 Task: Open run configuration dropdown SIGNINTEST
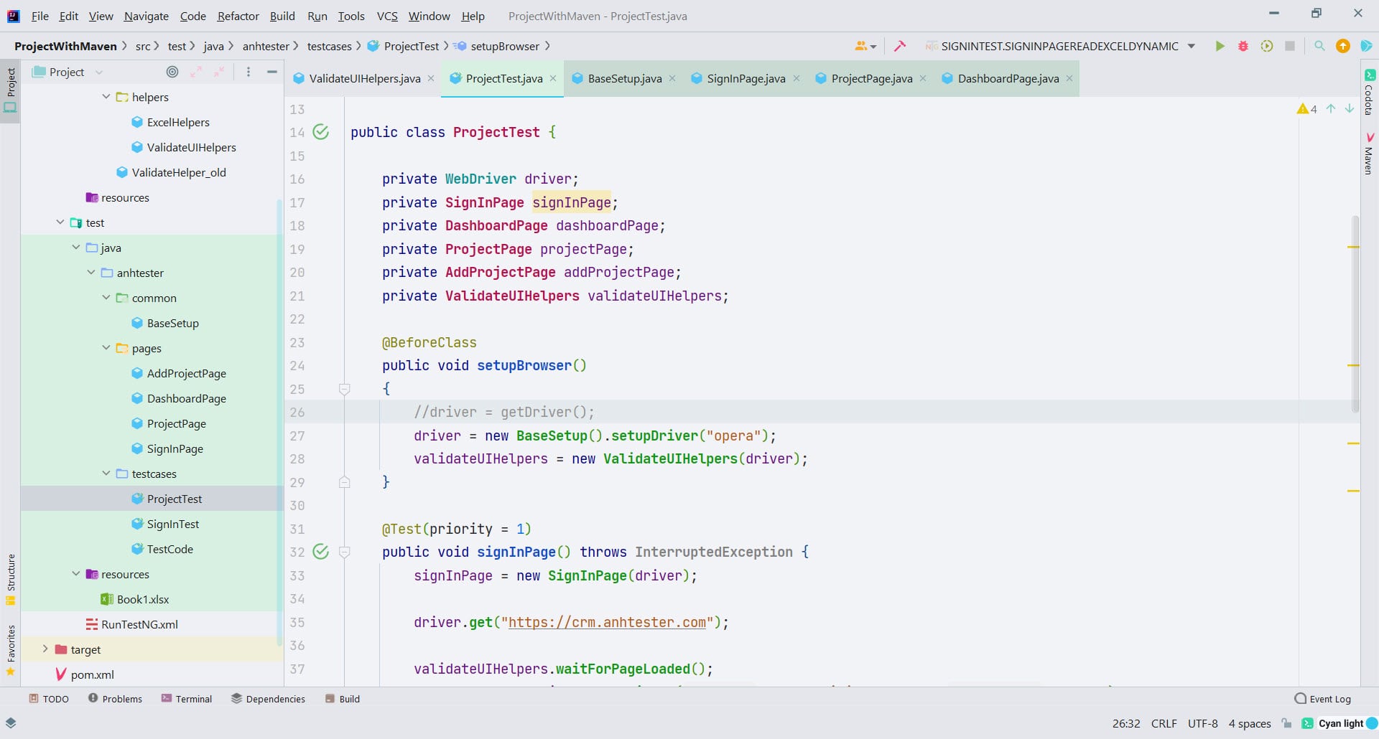(1061, 46)
